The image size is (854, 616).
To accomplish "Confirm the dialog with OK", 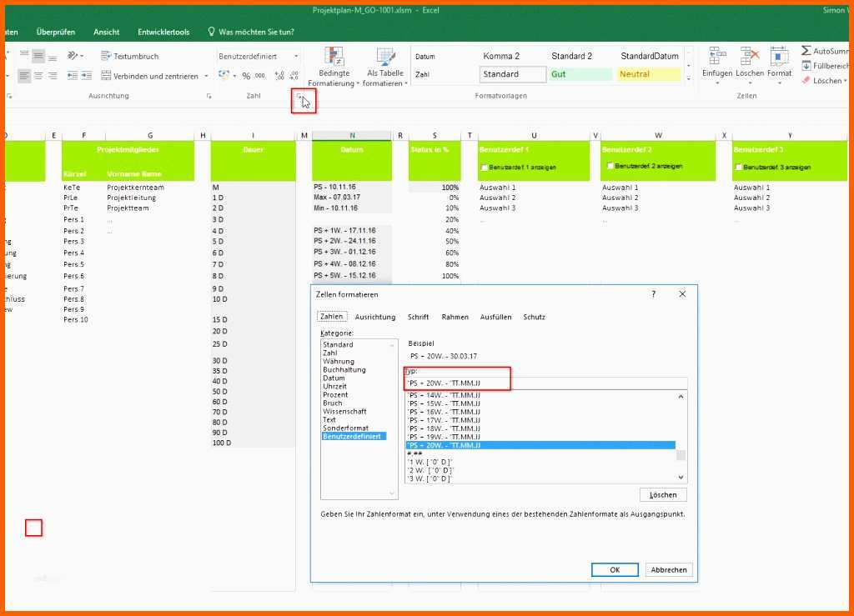I will pyautogui.click(x=615, y=570).
